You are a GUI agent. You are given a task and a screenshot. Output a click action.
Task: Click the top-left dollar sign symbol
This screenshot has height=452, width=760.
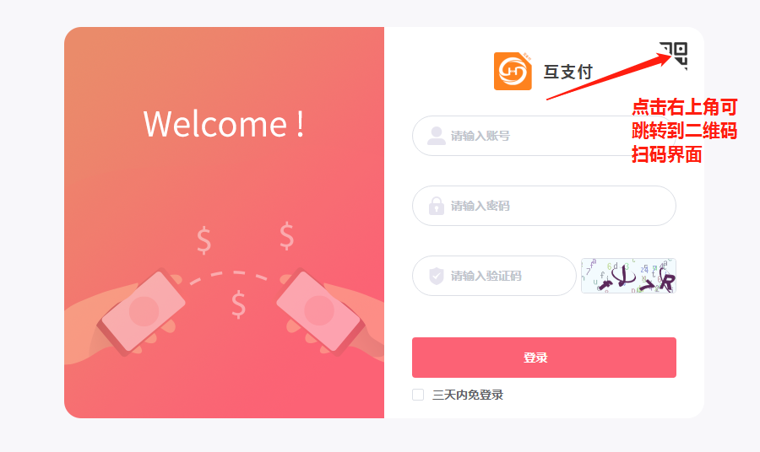[204, 240]
